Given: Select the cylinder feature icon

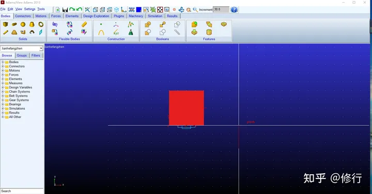Looking at the screenshot, I should coord(209,32).
